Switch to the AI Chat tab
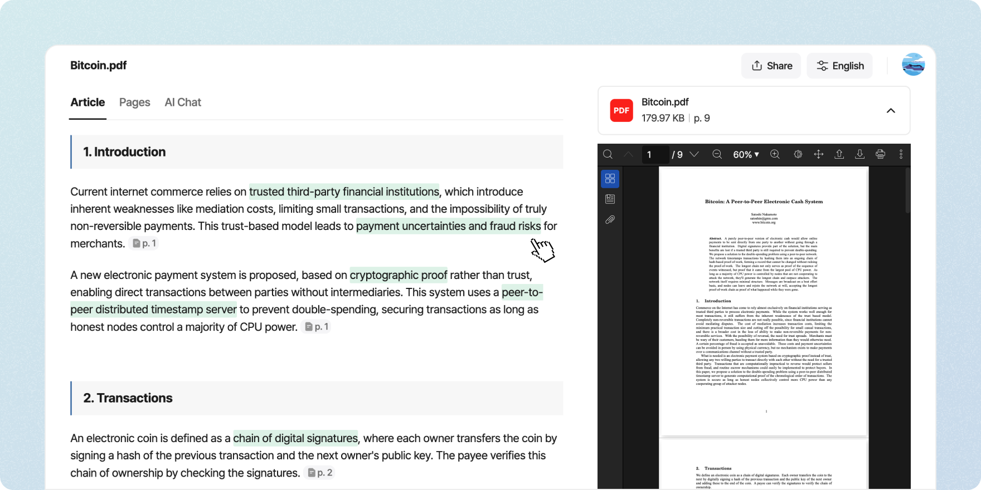981x490 pixels. [x=183, y=102]
